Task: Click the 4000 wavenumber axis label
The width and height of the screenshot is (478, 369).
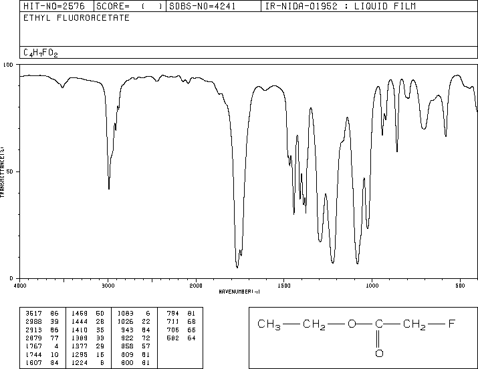Action: point(20,286)
